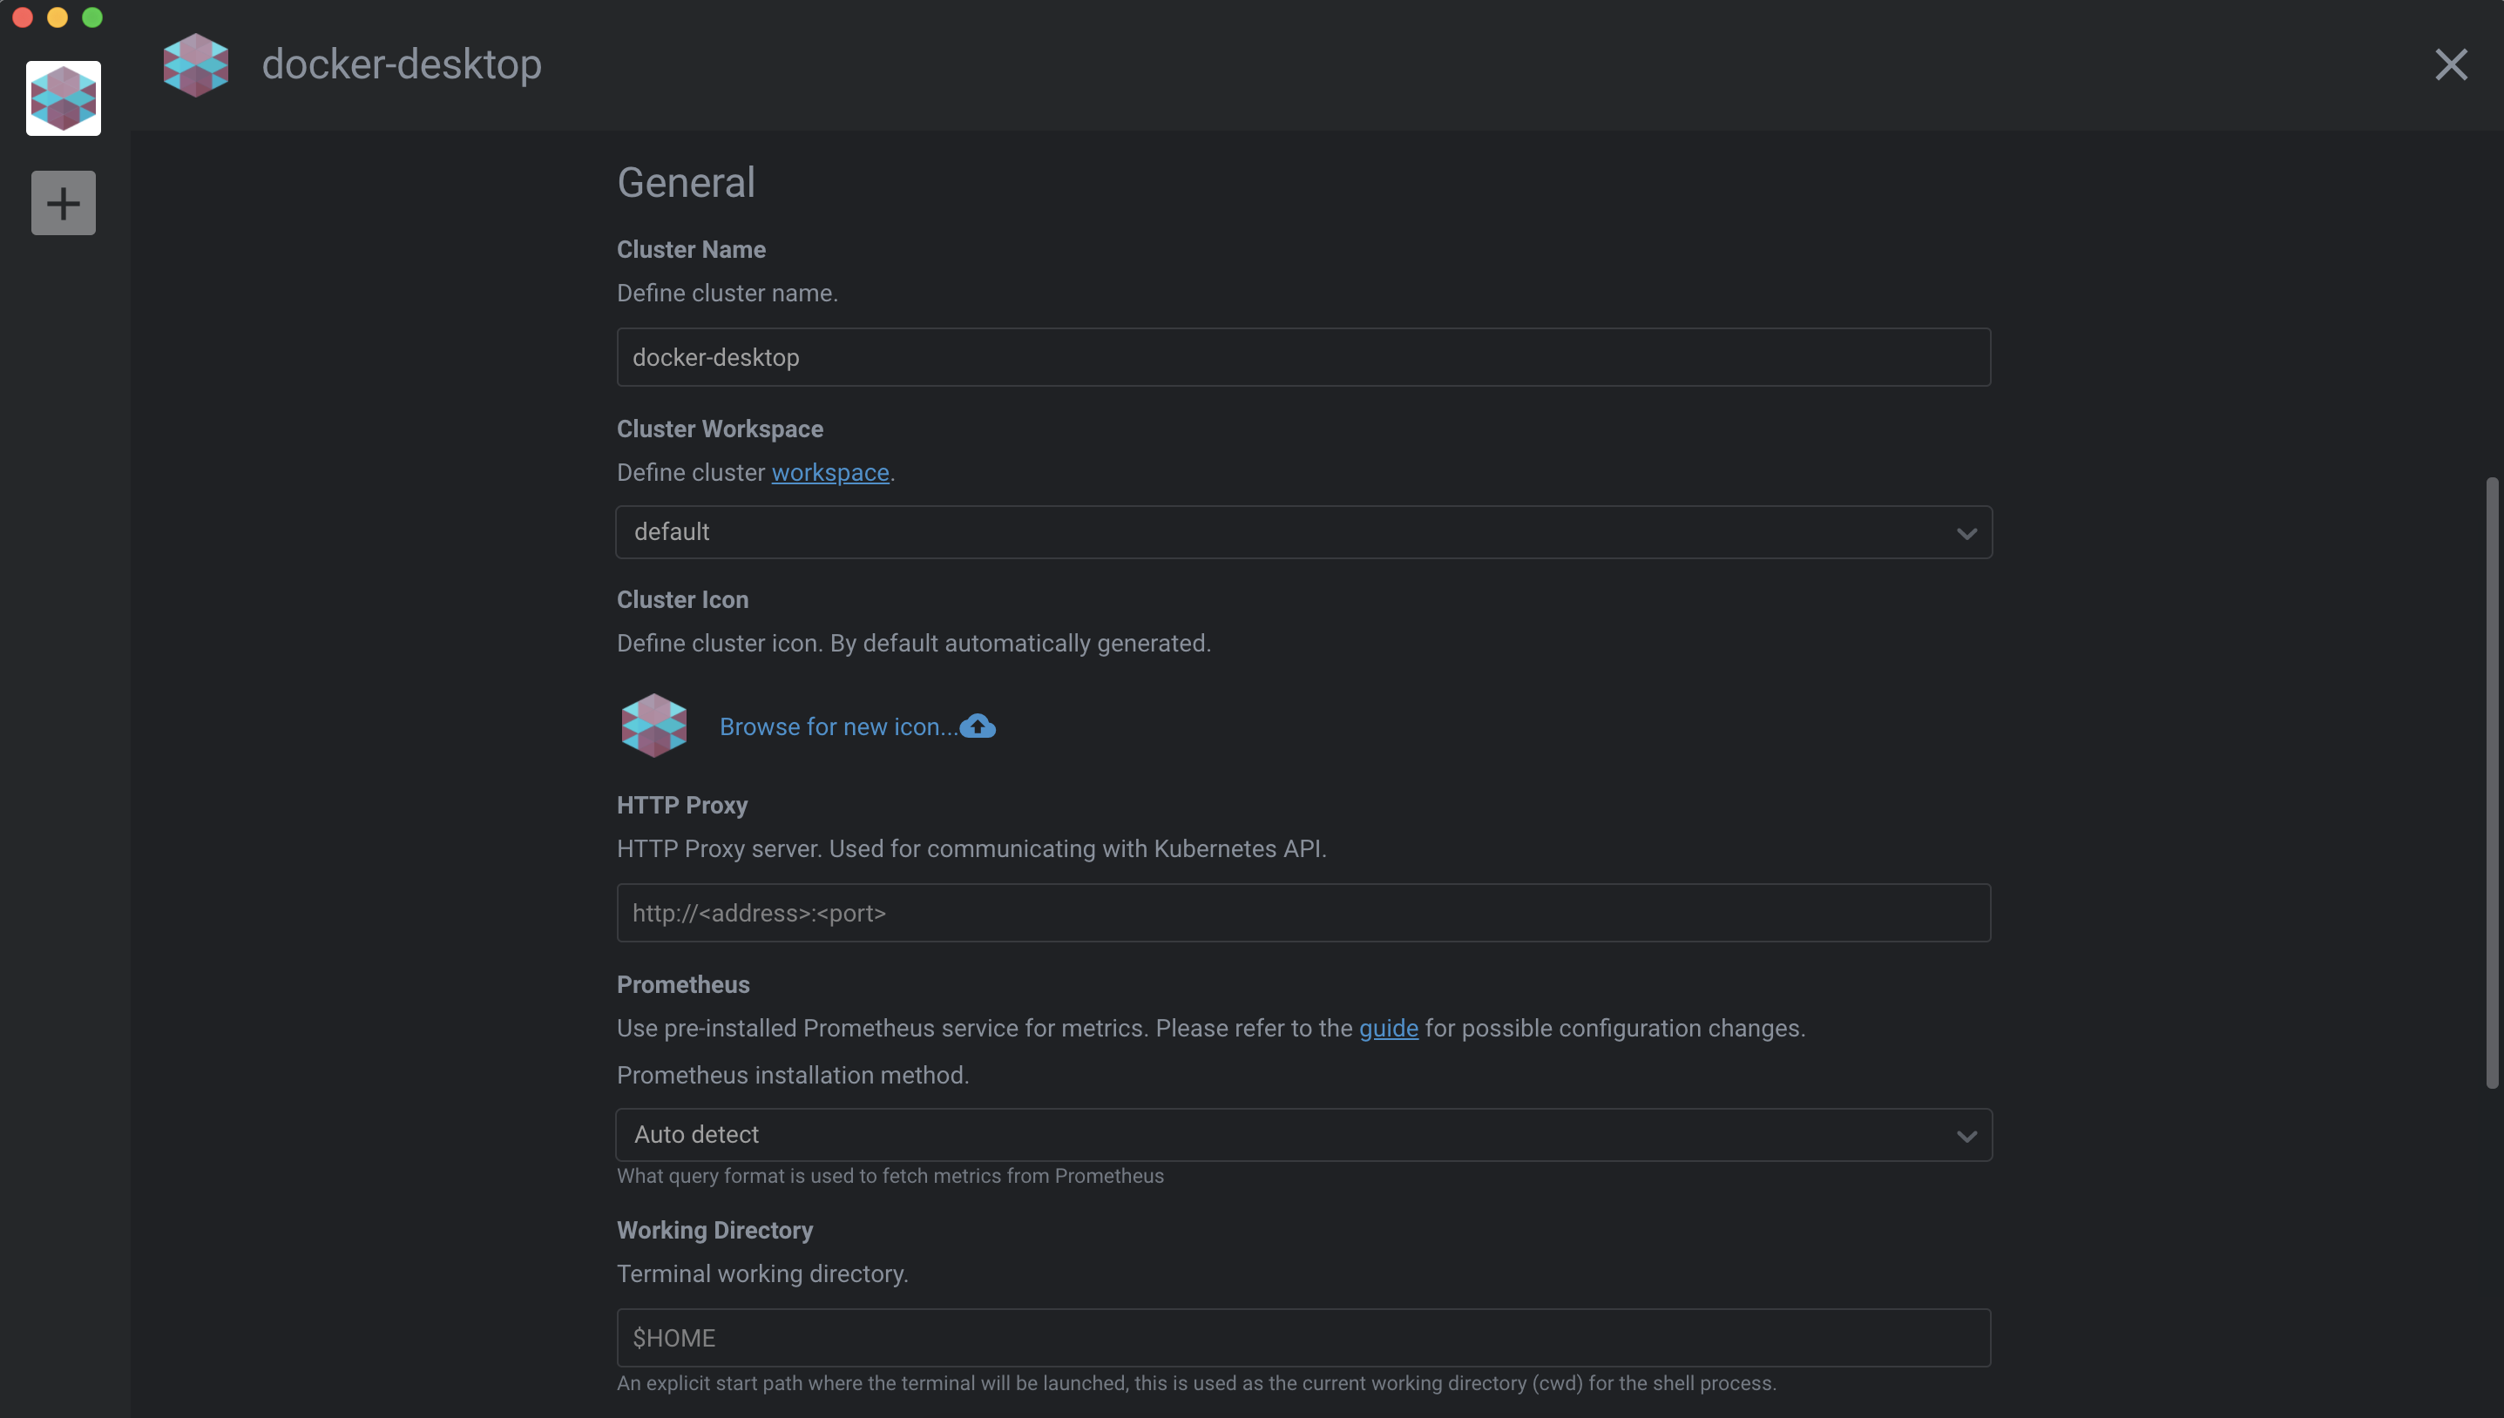Viewport: 2504px width, 1418px height.
Task: Select default in the workspace dropdown
Action: click(671, 531)
